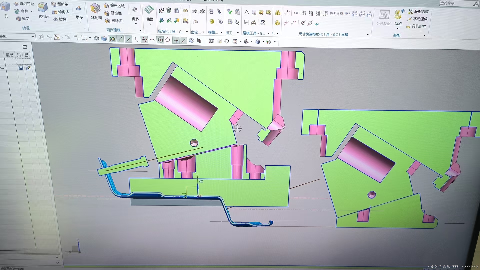This screenshot has height=270, width=480.
Task: Click the compression spring icon in the spring group
Action: coord(211,11)
